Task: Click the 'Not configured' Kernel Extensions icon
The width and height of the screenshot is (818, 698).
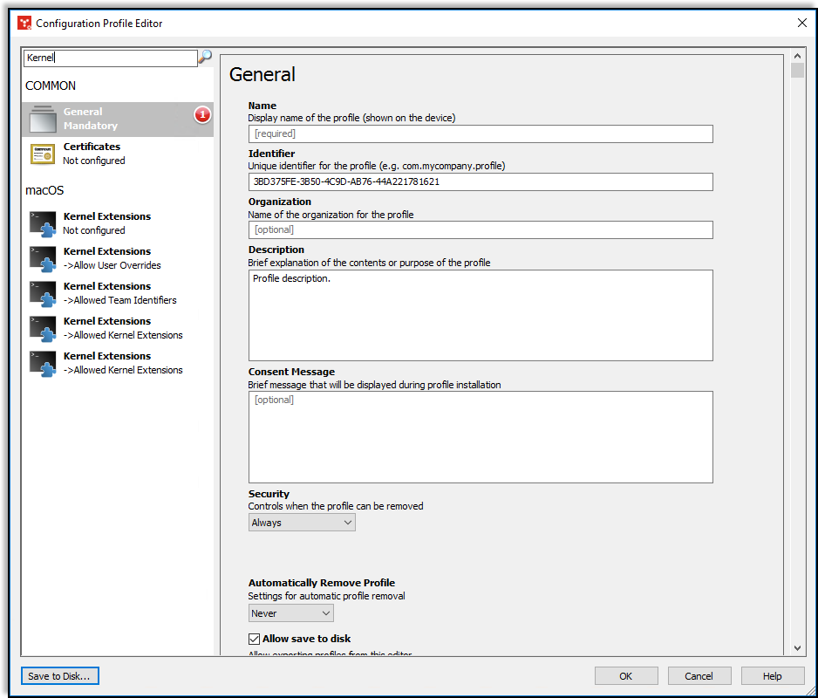Action: 41,222
